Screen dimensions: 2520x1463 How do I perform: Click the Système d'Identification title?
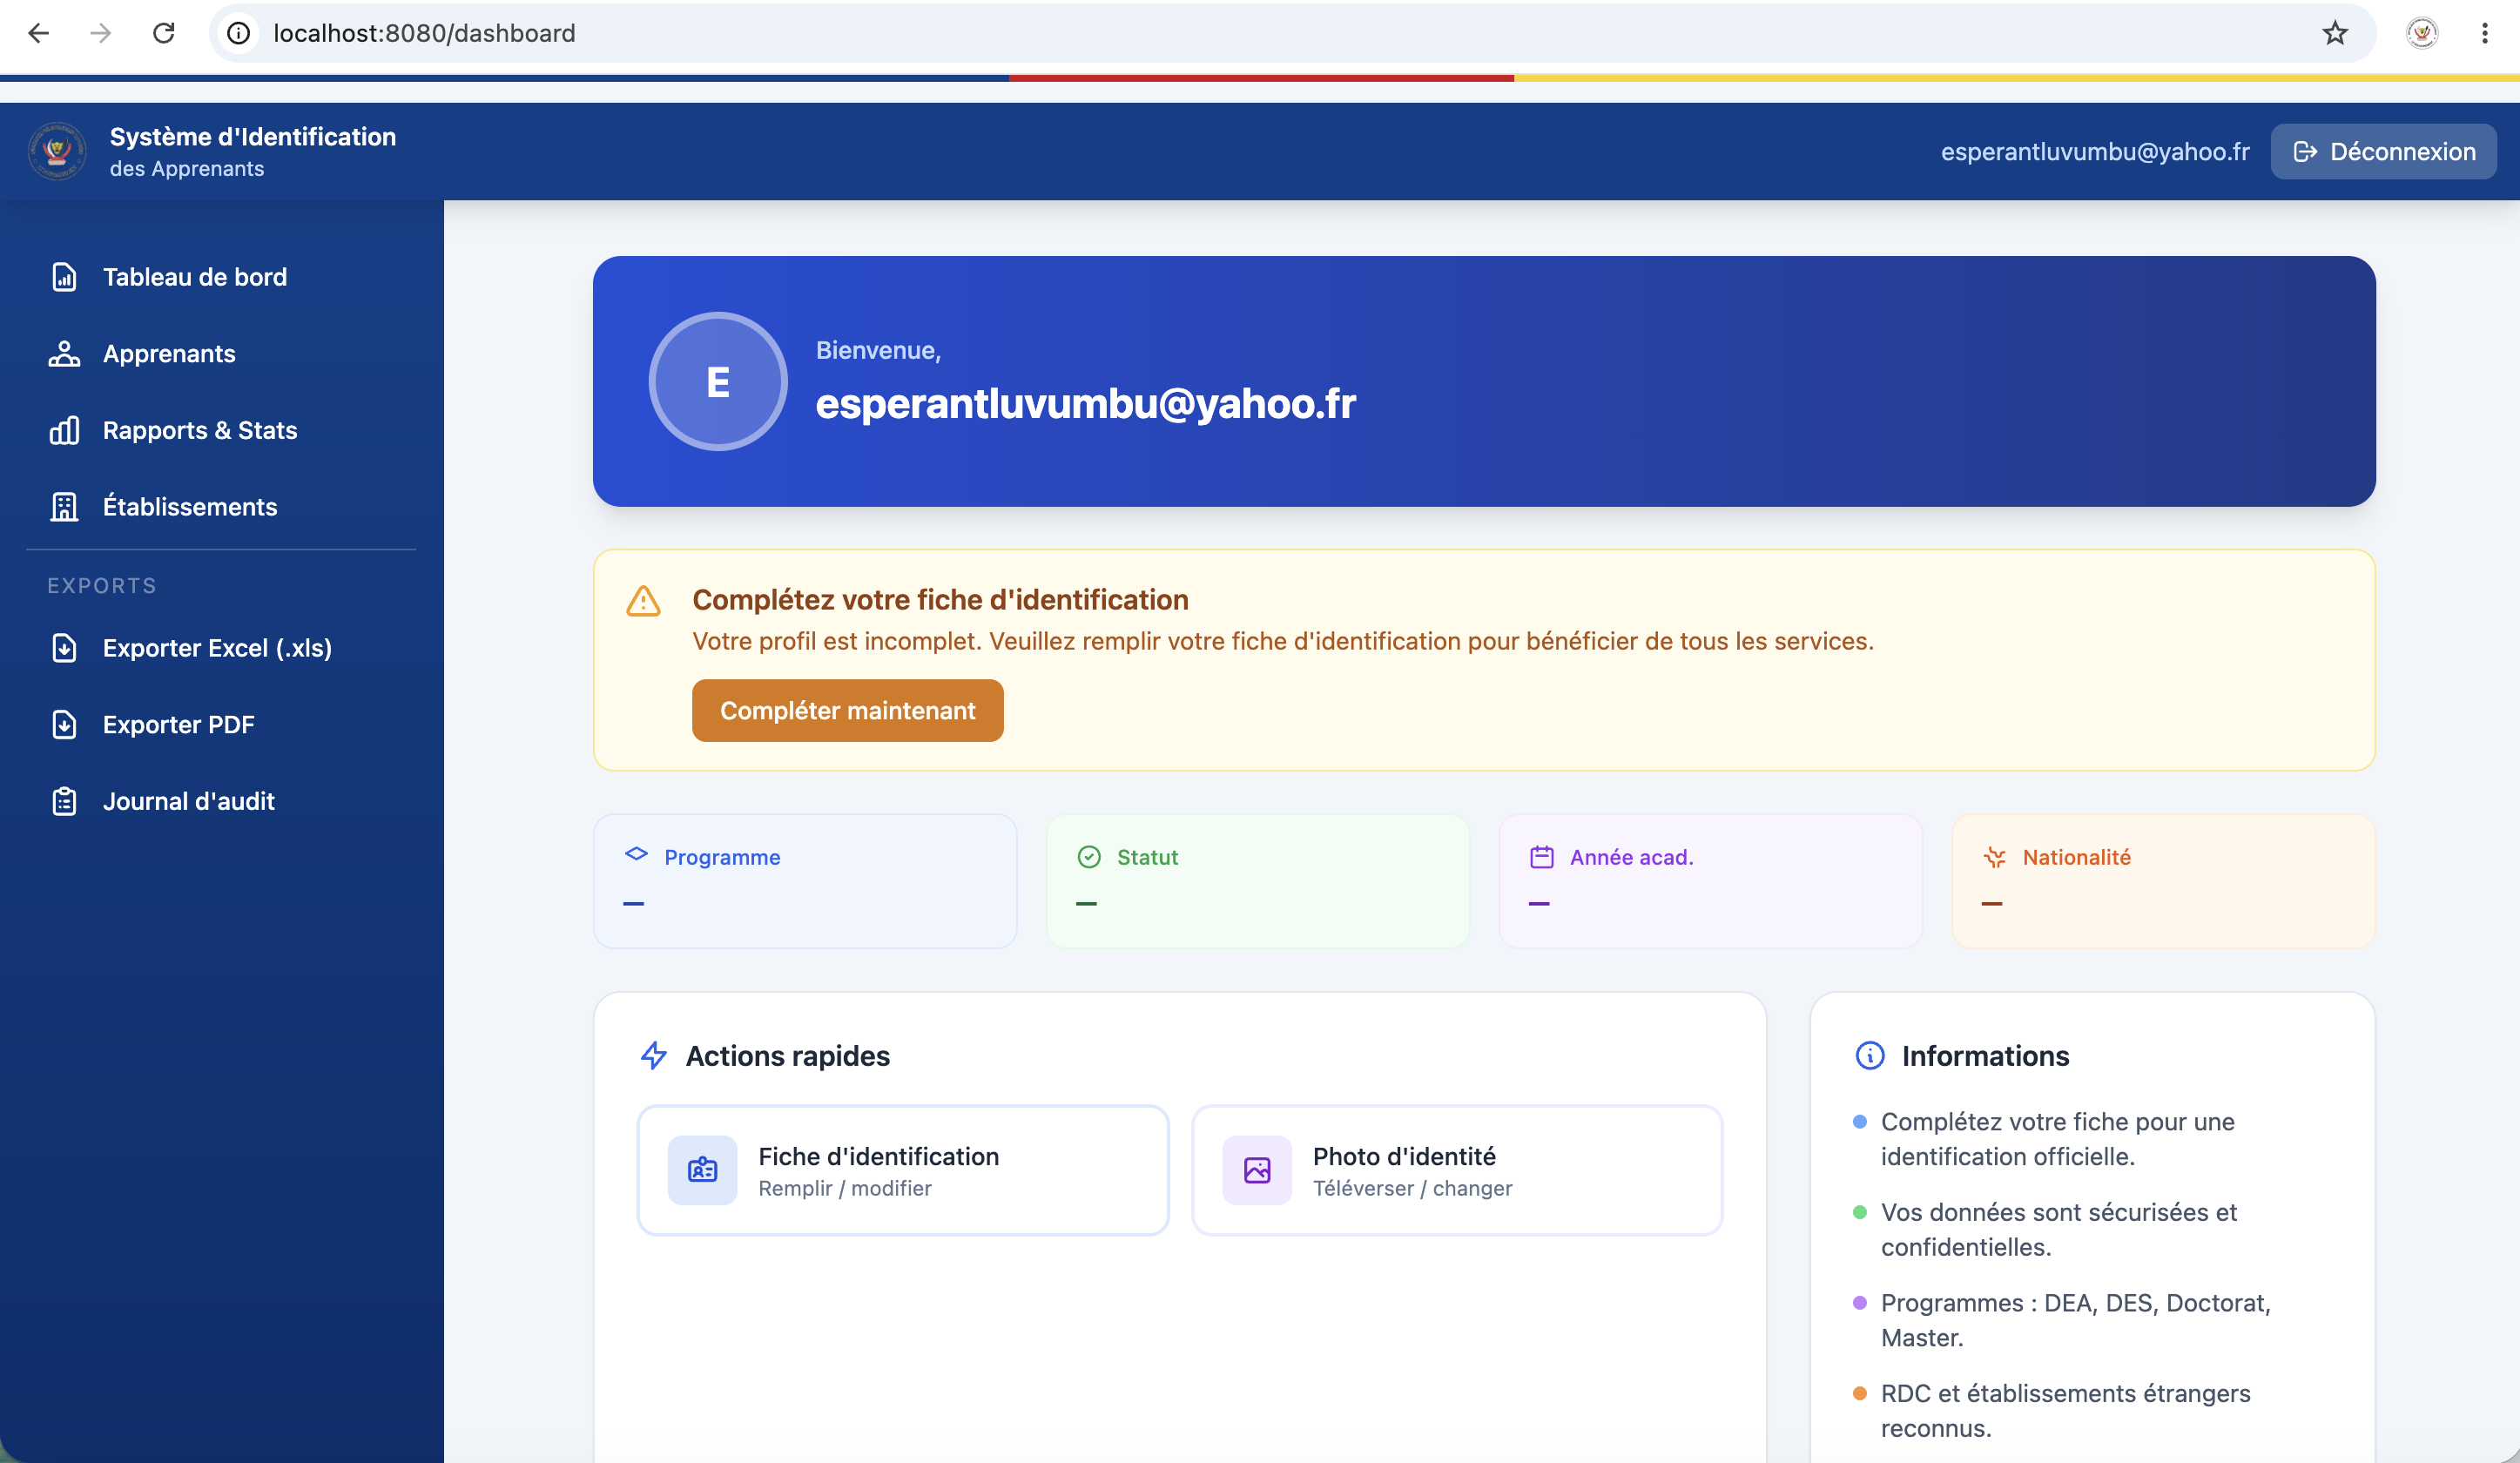click(x=253, y=136)
